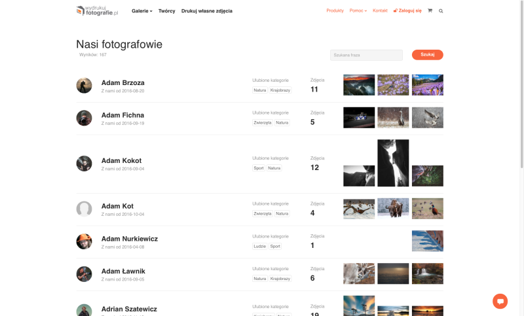This screenshot has width=524, height=316.
Task: Open Adam Ławnik's profile name
Action: 123,272
